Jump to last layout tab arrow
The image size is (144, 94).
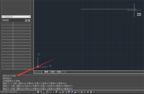tap(41, 72)
